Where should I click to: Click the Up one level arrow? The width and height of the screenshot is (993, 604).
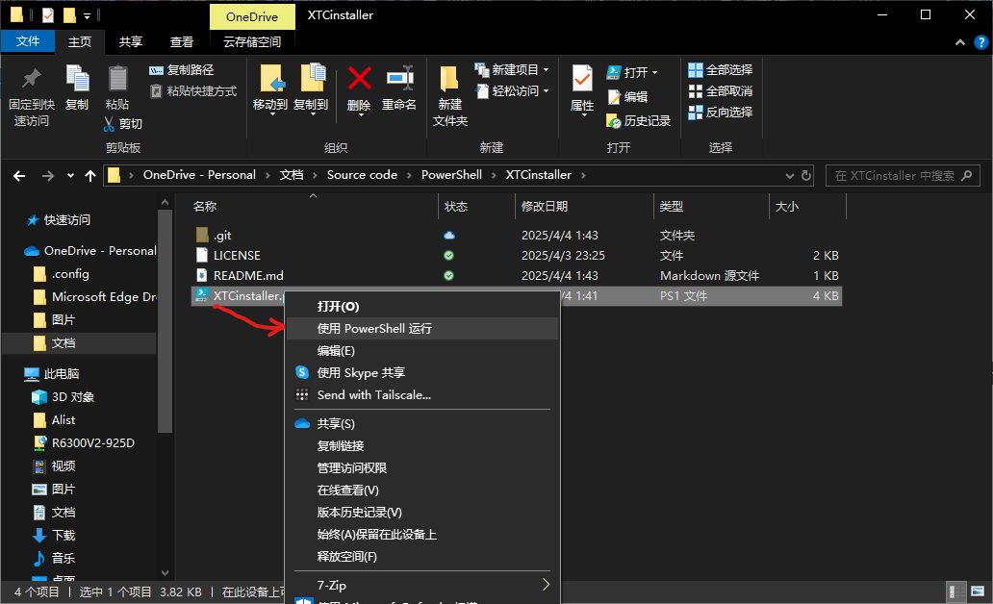90,176
